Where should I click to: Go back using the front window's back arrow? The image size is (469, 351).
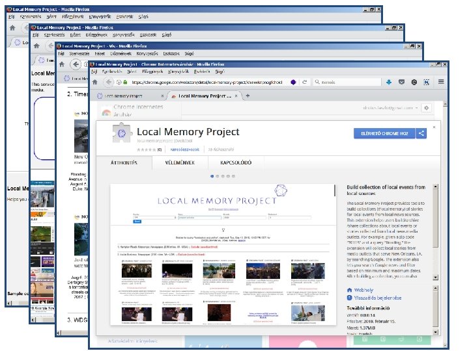point(108,82)
